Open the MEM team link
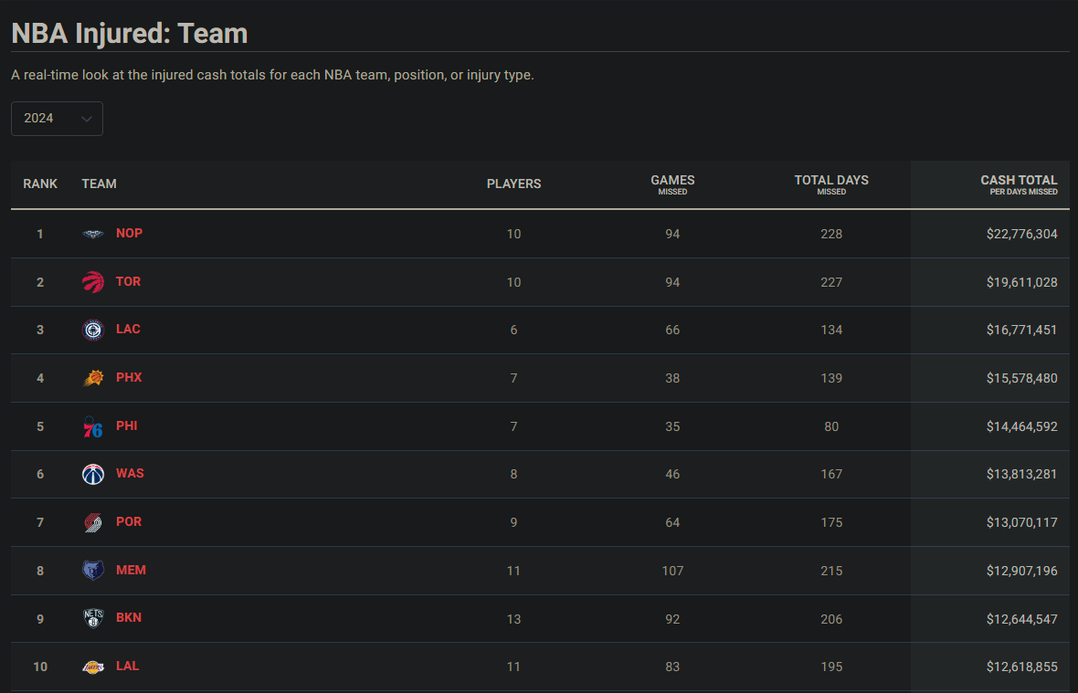 [x=131, y=570]
